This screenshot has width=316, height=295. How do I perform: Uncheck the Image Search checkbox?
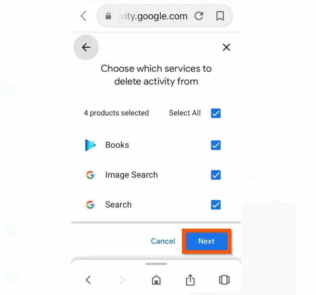coord(216,175)
